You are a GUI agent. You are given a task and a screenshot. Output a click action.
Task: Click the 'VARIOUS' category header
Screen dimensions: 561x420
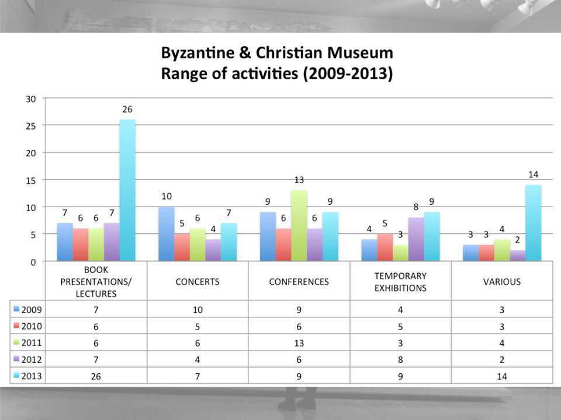pos(501,282)
